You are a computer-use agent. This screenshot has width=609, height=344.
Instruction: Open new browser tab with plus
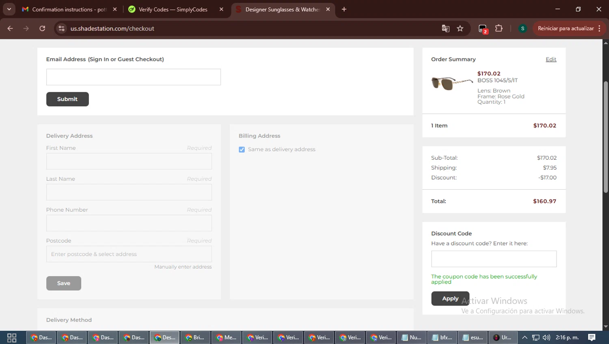(x=344, y=9)
